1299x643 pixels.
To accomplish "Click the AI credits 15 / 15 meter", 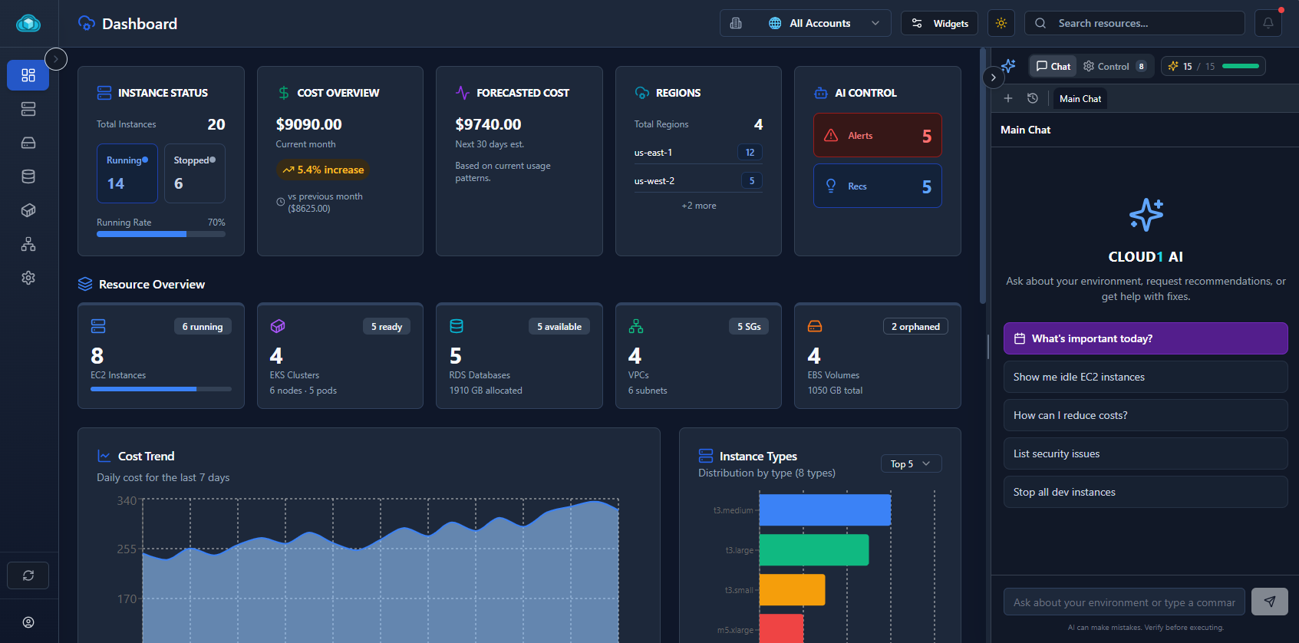I will pos(1213,66).
